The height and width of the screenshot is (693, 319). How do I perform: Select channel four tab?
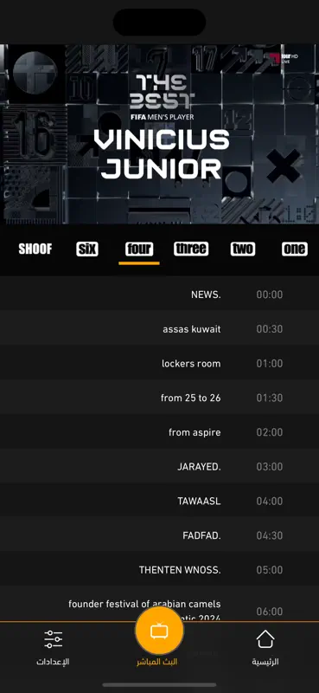(139, 249)
